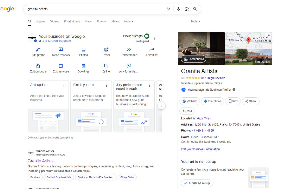Click the Share button
Viewport: 284px width, 189px height.
251,101
